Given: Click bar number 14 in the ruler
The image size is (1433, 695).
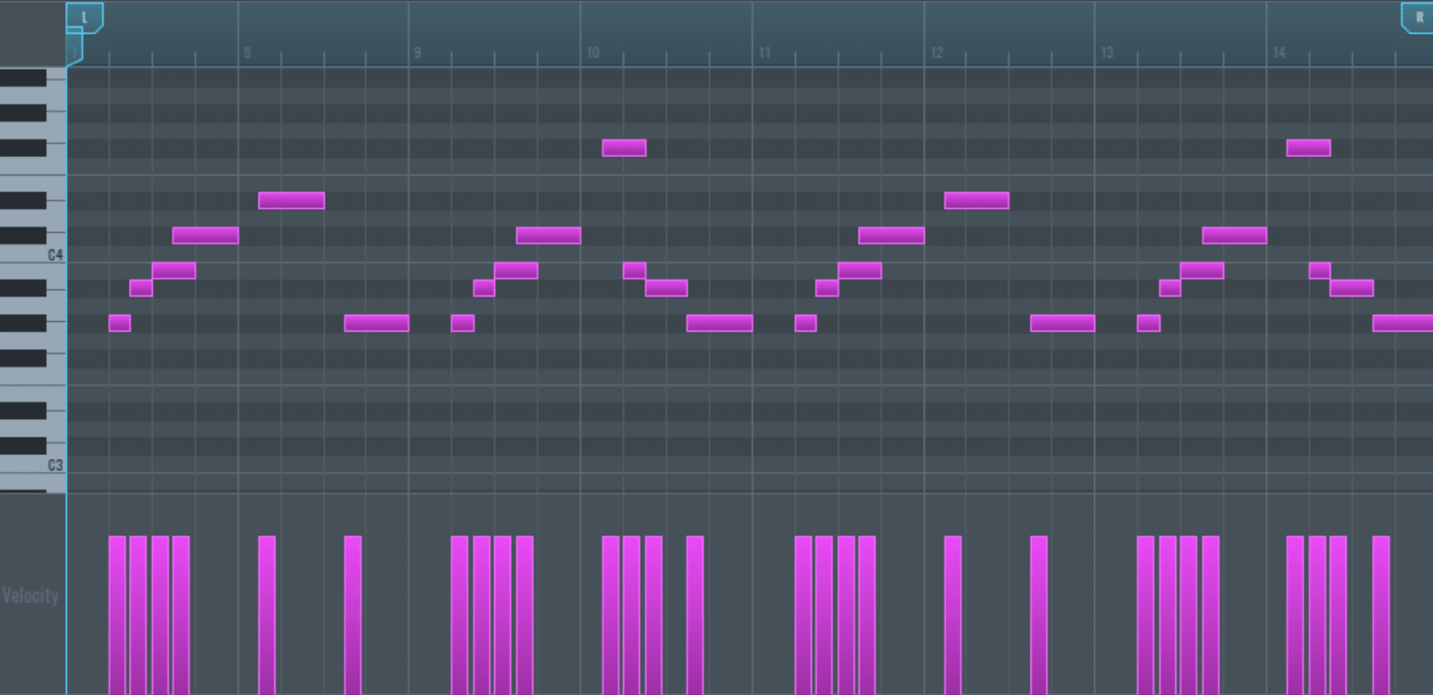Looking at the screenshot, I should pos(1279,53).
